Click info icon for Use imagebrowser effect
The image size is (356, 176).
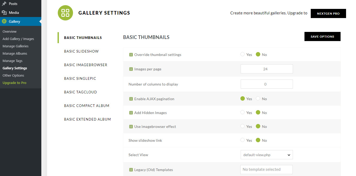131,127
